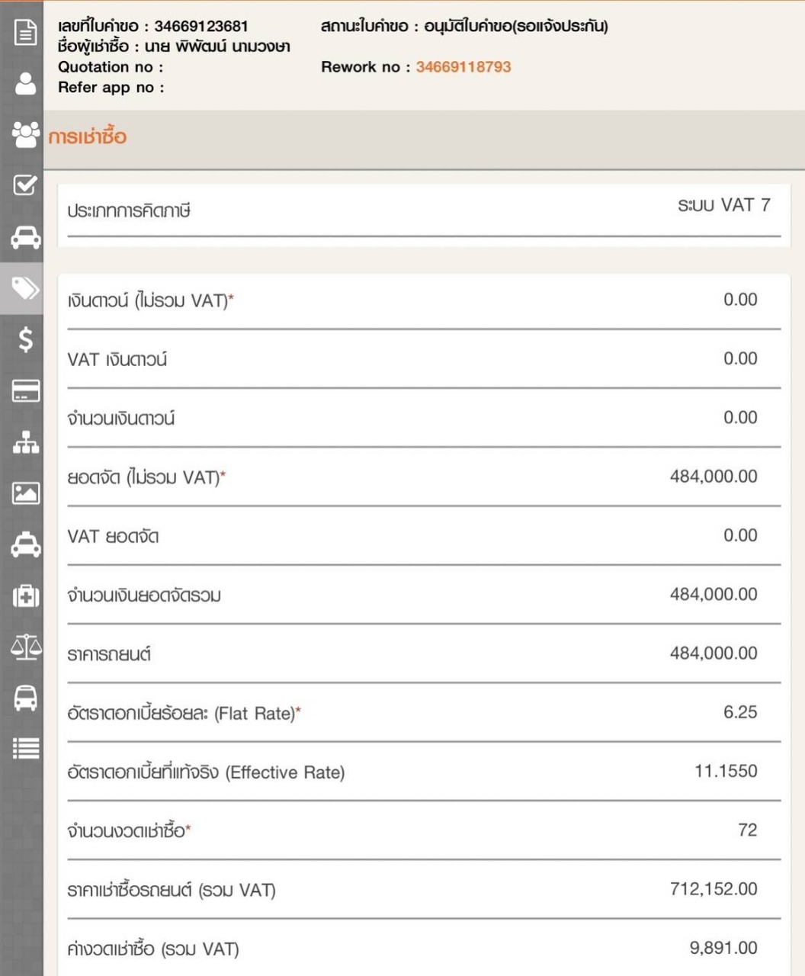
Task: Open Rework number 34669118793 link
Action: pyautogui.click(x=463, y=67)
